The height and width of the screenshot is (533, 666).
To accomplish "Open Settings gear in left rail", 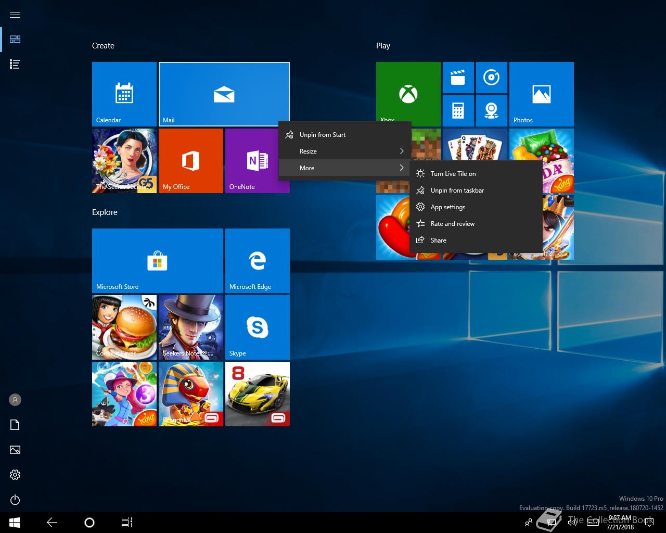I will pyautogui.click(x=15, y=475).
